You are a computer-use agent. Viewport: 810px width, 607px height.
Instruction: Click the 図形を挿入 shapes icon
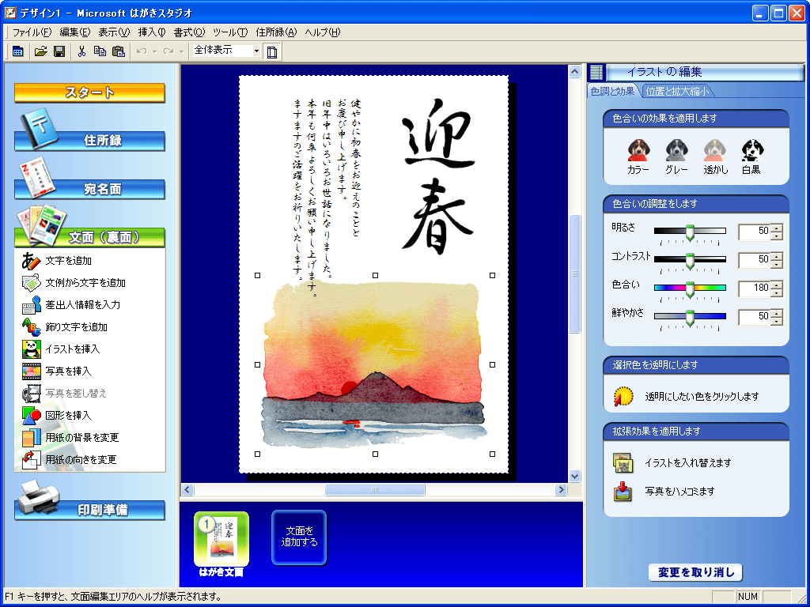31,416
